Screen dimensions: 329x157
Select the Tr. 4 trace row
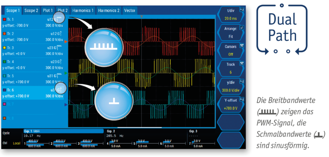point(32,65)
